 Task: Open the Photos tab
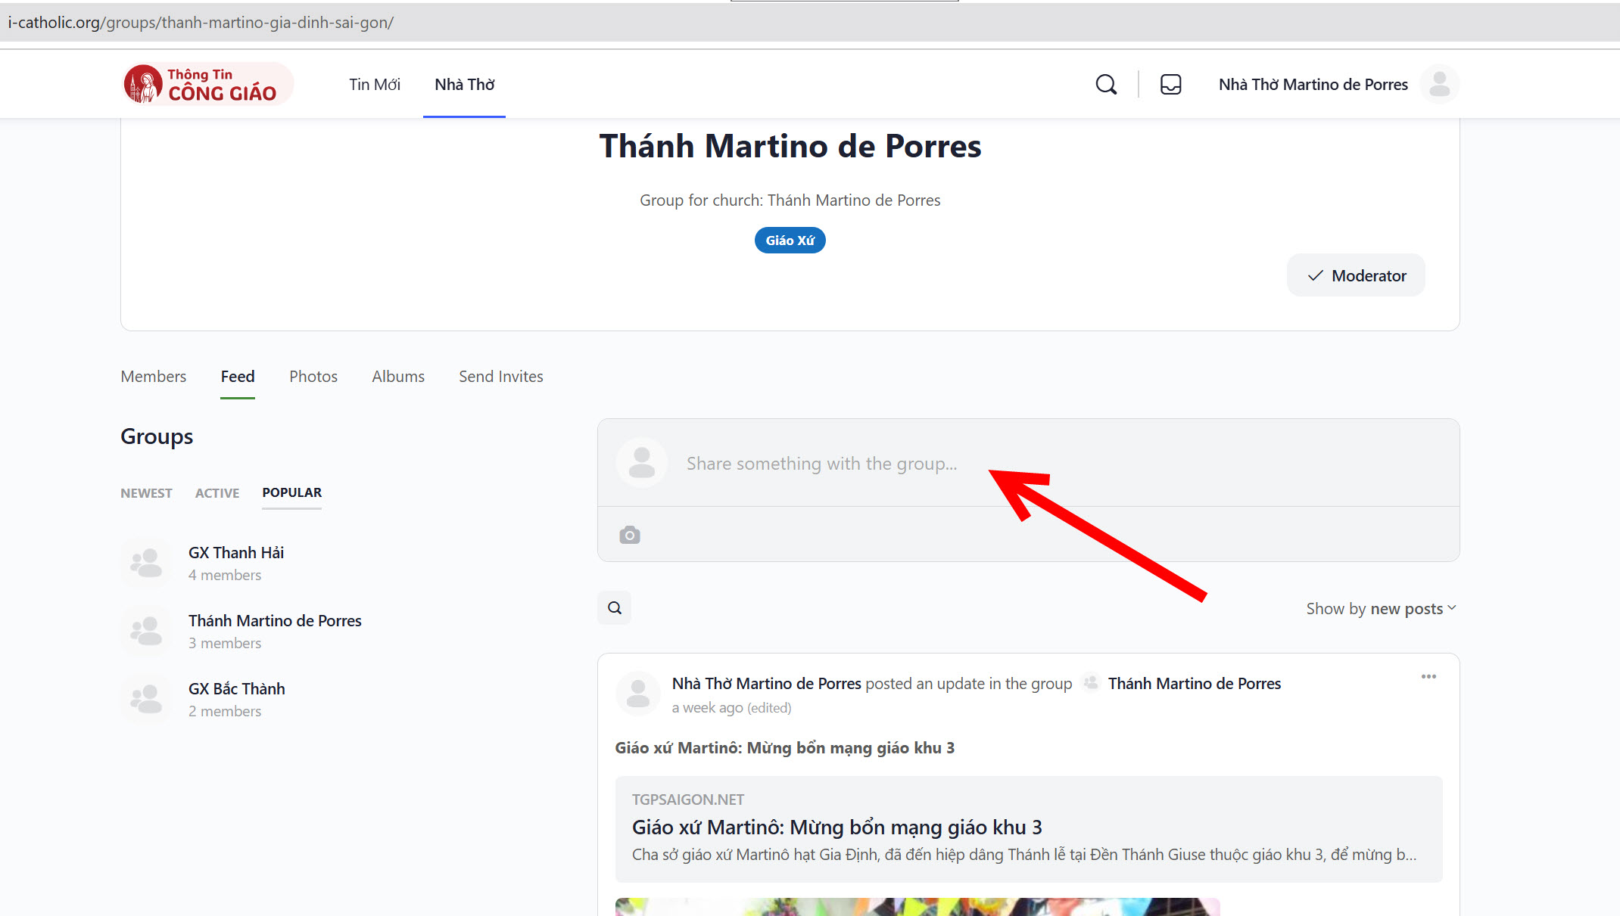pyautogui.click(x=313, y=377)
